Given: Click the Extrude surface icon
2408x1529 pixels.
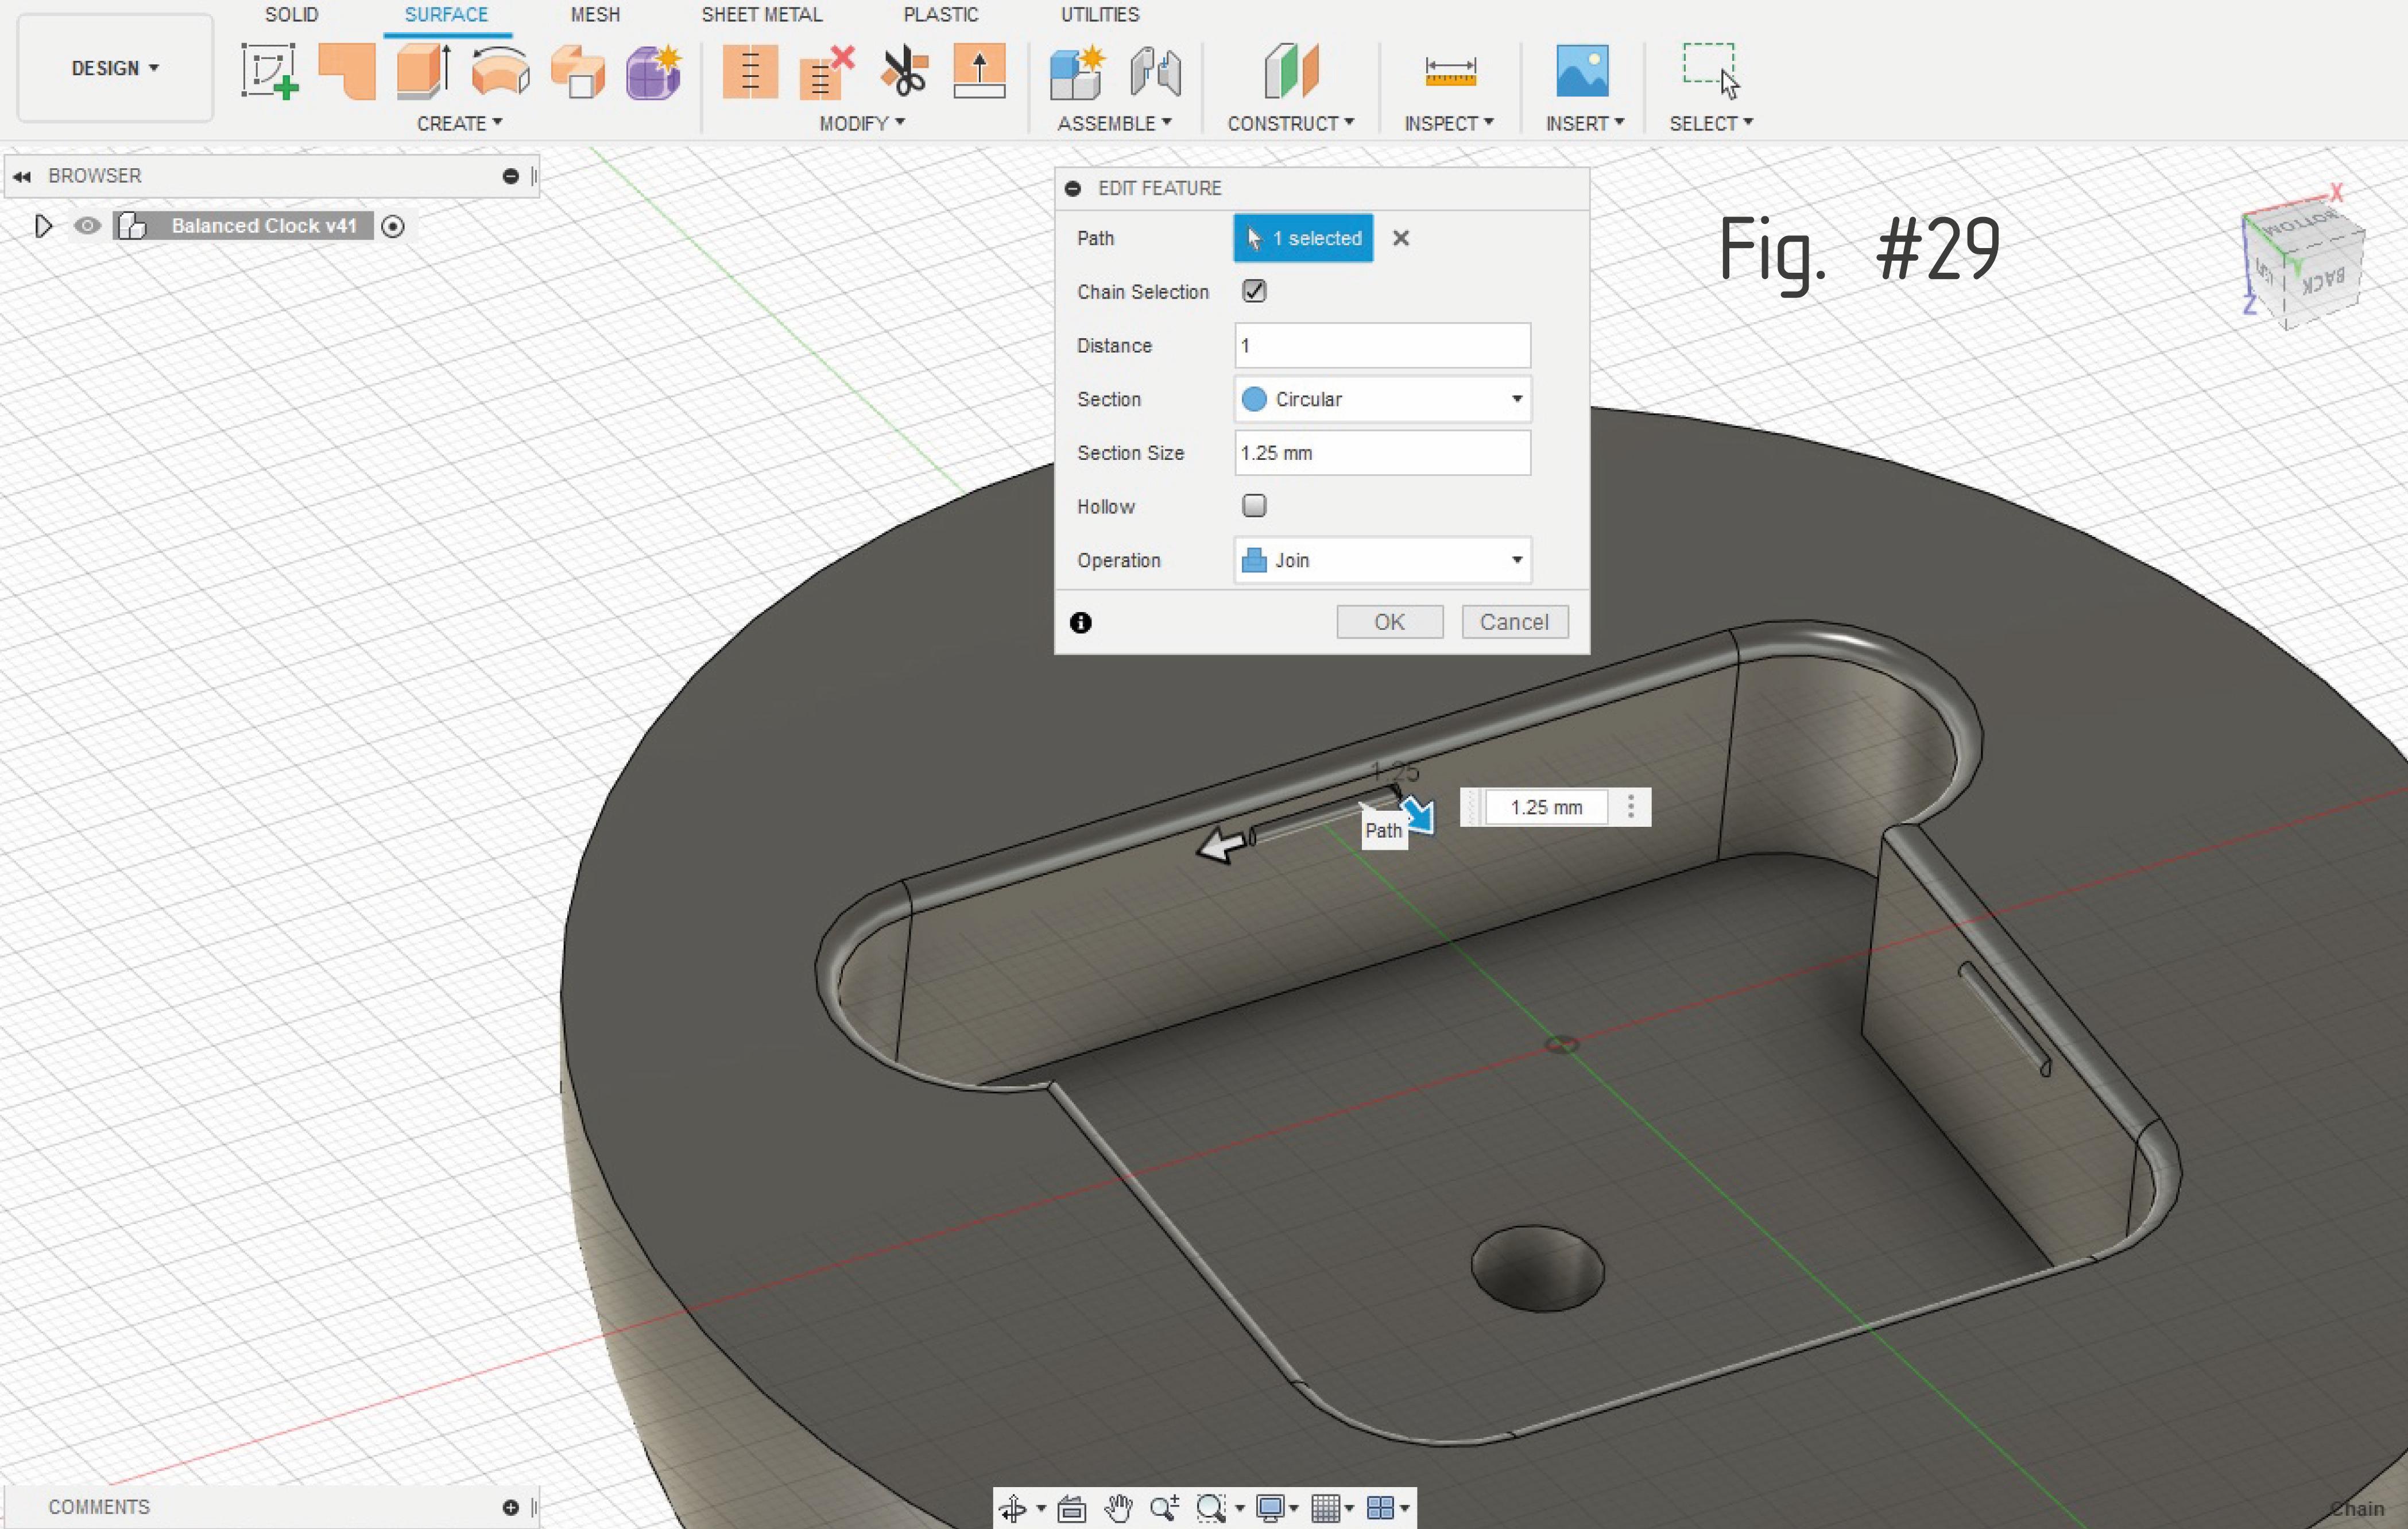Looking at the screenshot, I should 423,71.
